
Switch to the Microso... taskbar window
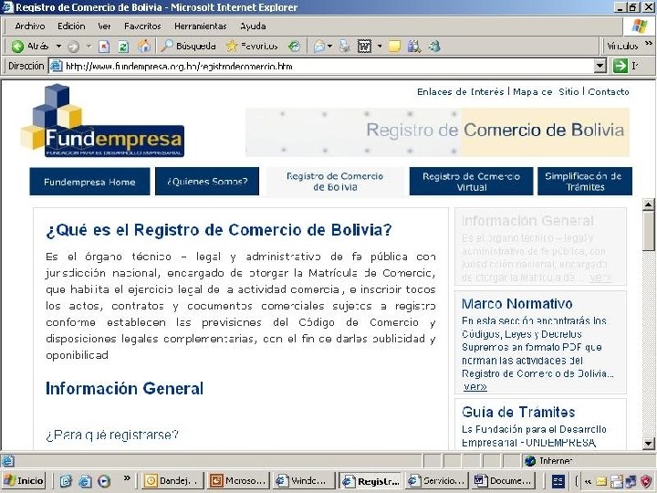[x=238, y=481]
